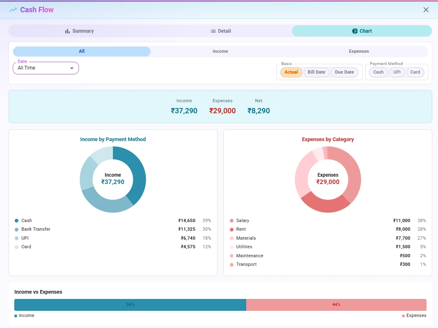
Task: Click the ₹4,575 Card amount
Action: tap(188, 247)
